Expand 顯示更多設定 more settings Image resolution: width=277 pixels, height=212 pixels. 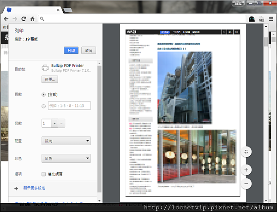pos(35,188)
